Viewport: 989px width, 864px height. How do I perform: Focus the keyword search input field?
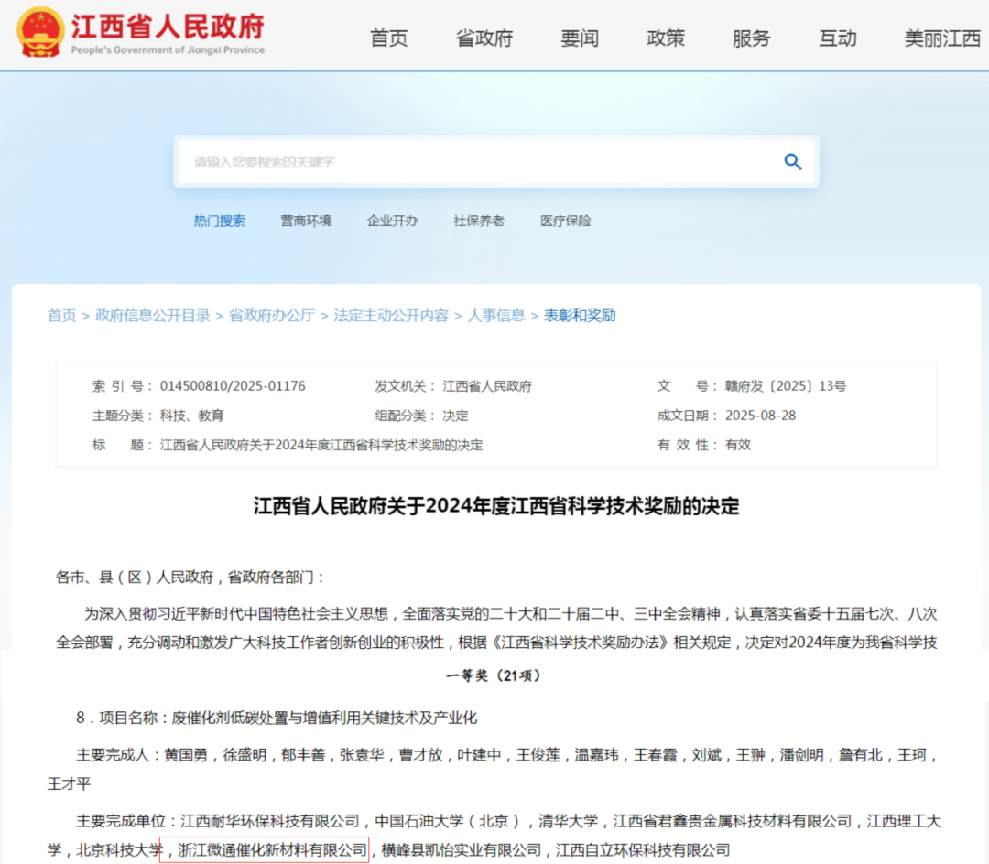tap(479, 162)
